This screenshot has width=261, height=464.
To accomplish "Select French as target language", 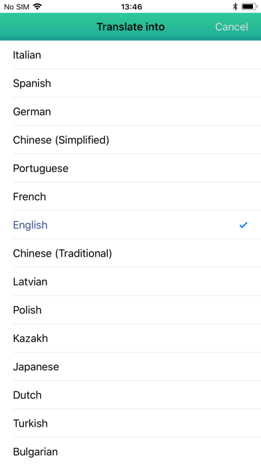I will (130, 197).
